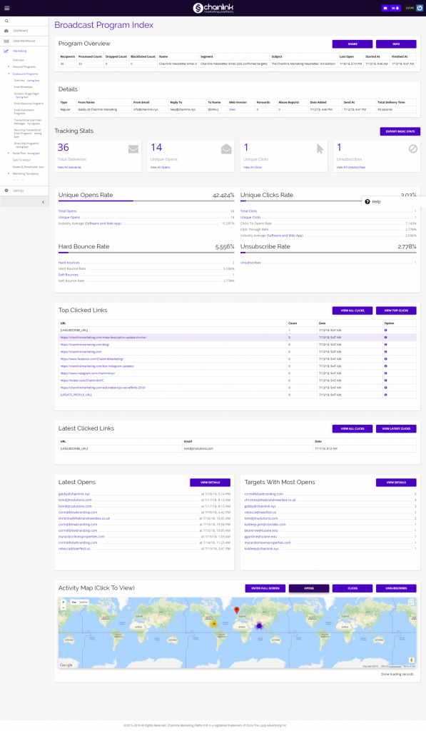Open Data Warehouse via its sidebar icon
This screenshot has width=426, height=731.
(6, 41)
